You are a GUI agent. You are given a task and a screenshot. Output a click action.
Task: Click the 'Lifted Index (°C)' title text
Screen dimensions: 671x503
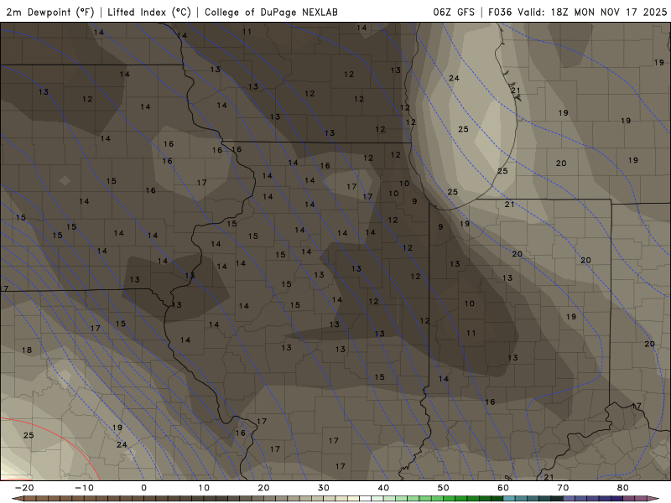[149, 12]
